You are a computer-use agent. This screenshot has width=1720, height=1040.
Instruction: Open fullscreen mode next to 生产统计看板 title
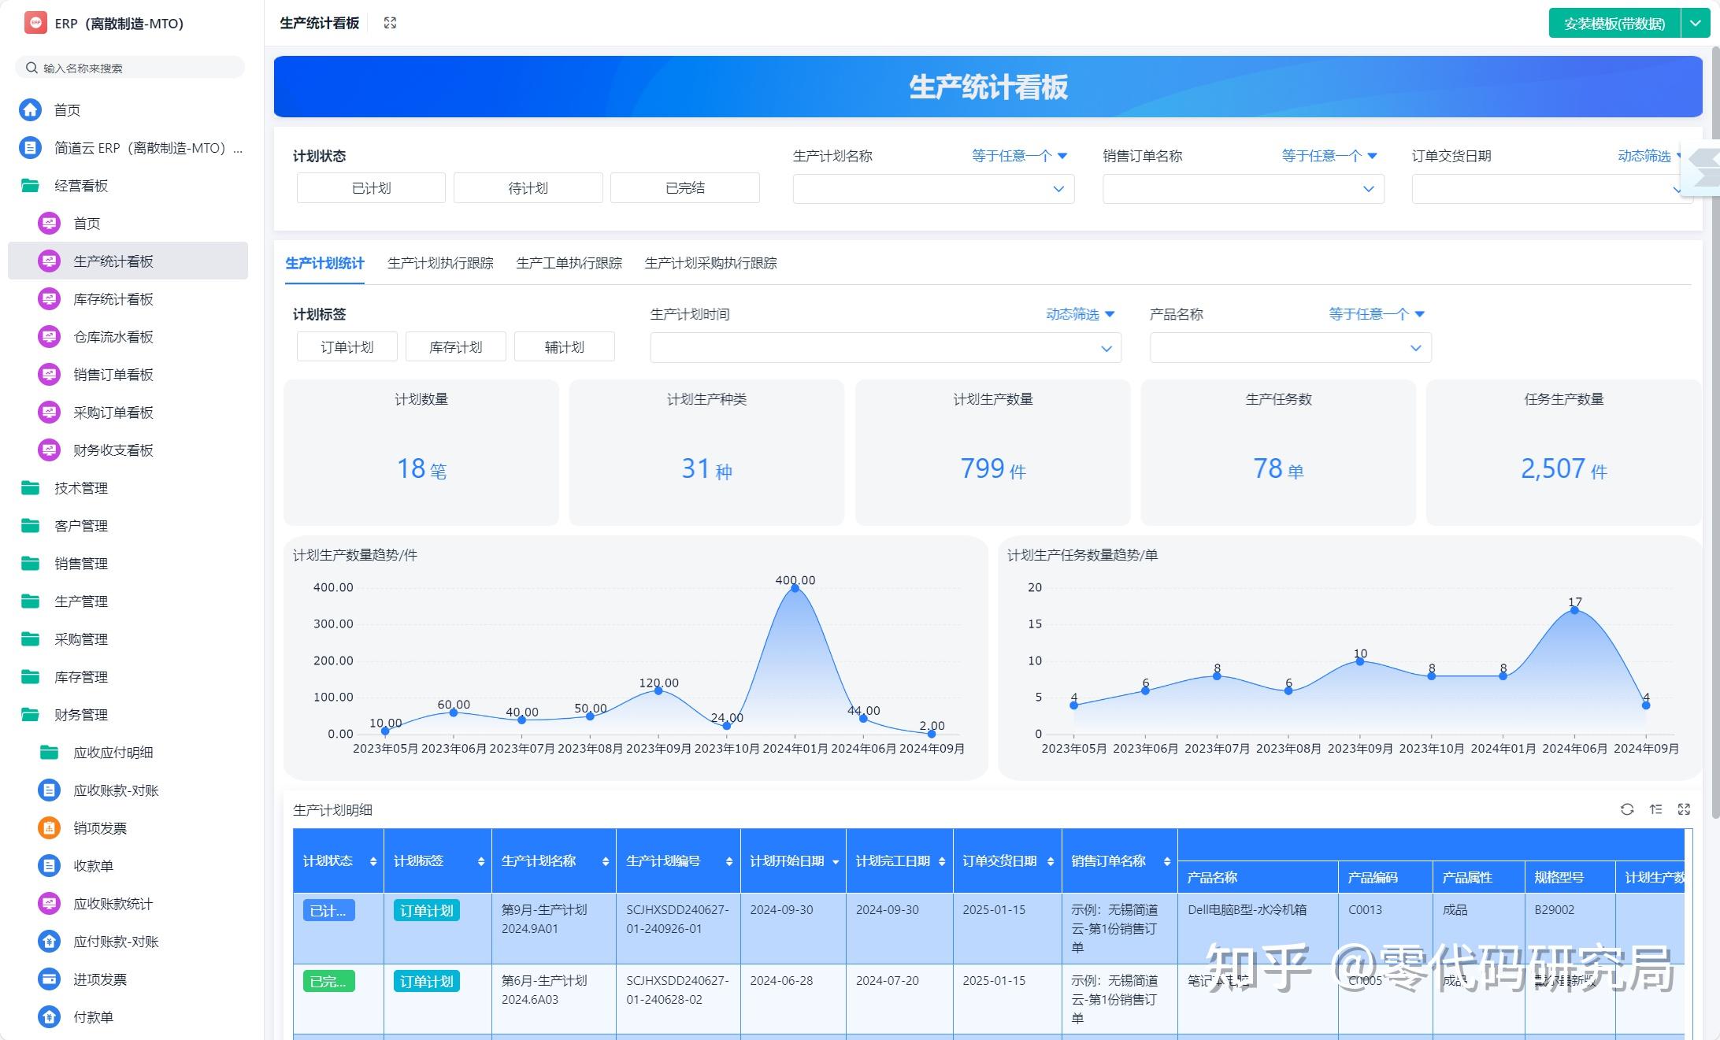(390, 23)
